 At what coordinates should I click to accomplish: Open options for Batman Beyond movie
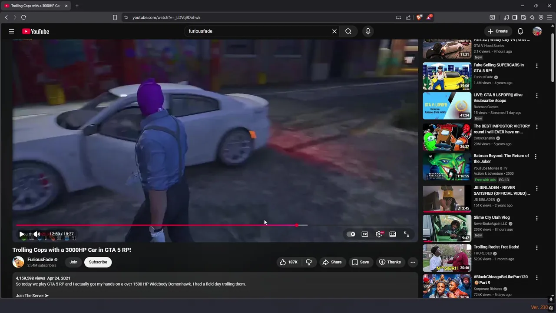click(x=536, y=156)
